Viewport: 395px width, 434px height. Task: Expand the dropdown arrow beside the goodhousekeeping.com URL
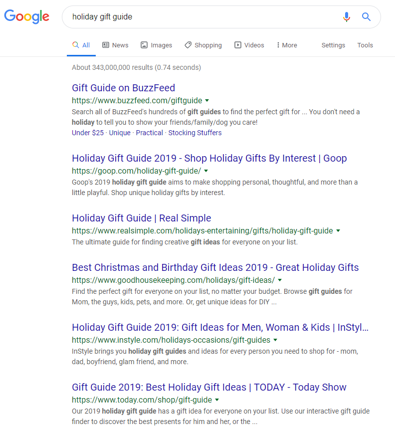[x=280, y=280]
